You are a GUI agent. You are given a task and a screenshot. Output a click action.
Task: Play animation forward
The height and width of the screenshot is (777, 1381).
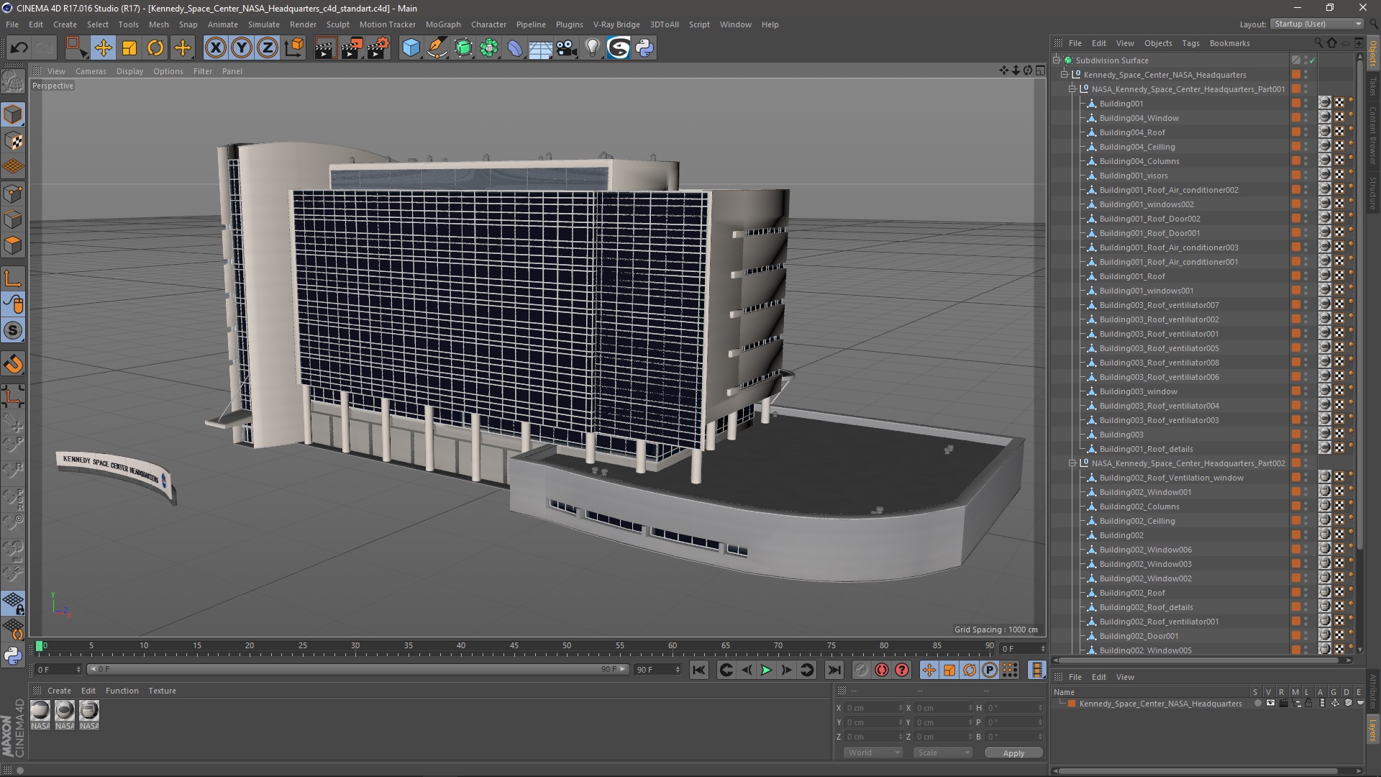click(x=766, y=670)
